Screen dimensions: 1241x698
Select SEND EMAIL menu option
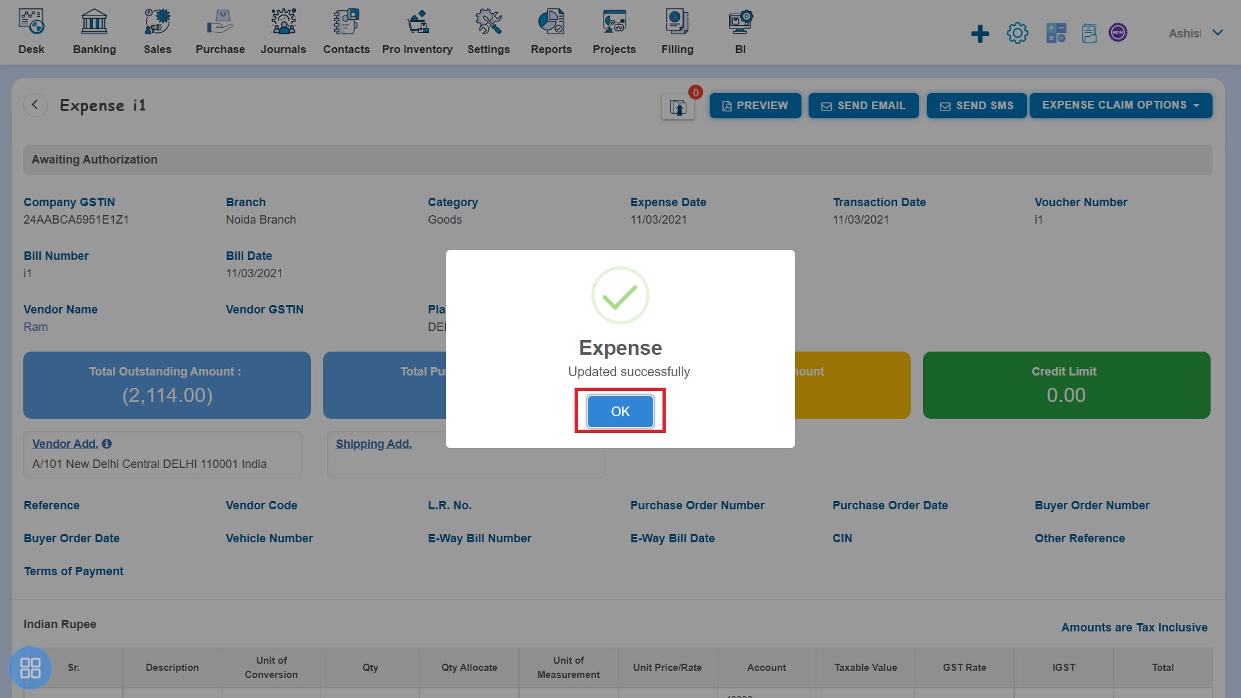[x=863, y=105]
